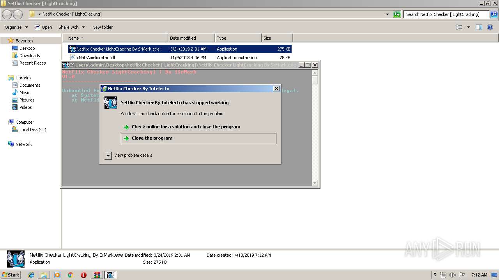Viewport: 499px width, 280px height.
Task: Expand Libraries in navigation pane
Action: coord(23,78)
